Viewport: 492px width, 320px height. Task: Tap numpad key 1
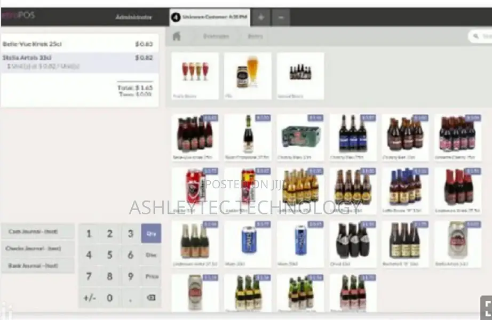tap(89, 234)
